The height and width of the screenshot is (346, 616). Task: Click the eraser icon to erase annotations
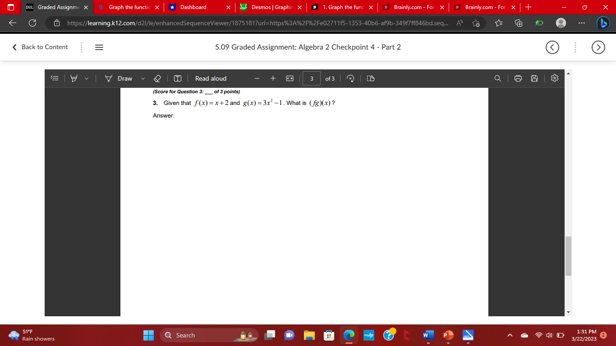point(157,78)
